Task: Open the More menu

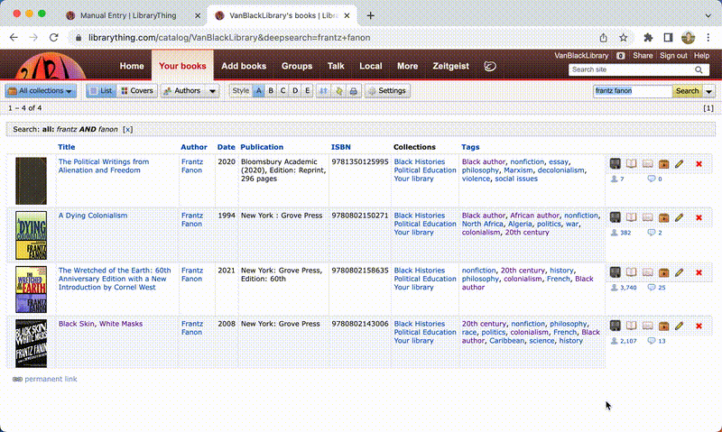Action: point(408,66)
